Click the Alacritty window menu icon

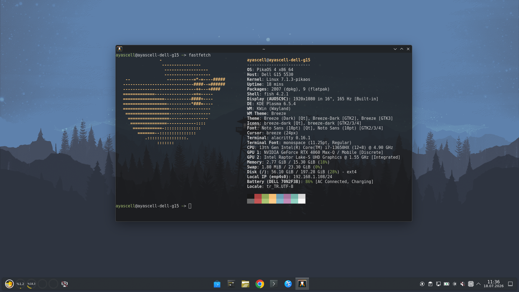(x=119, y=49)
